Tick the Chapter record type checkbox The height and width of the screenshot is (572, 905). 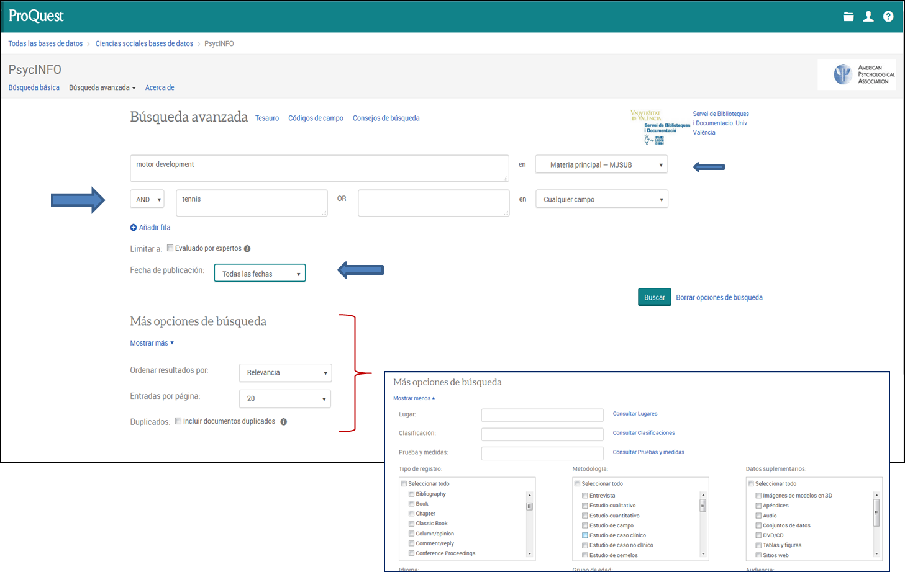411,514
